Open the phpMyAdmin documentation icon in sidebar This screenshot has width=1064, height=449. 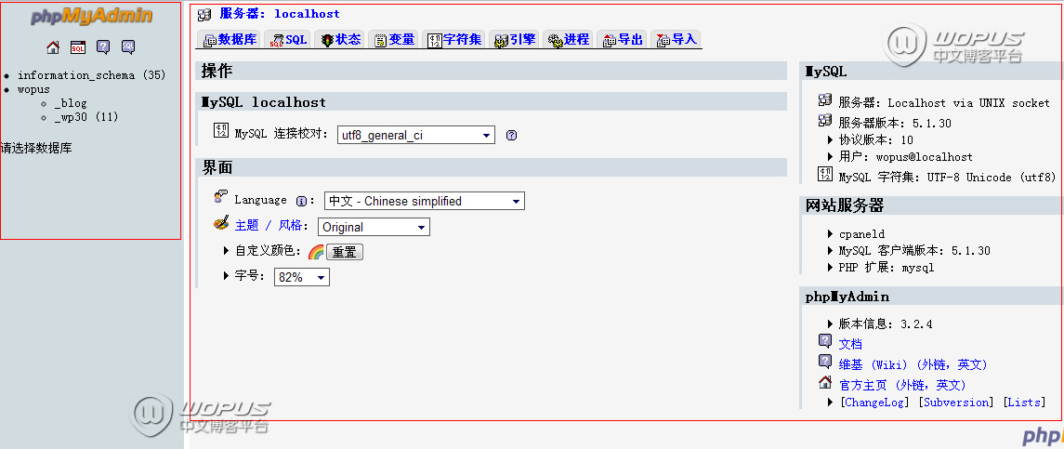[103, 46]
